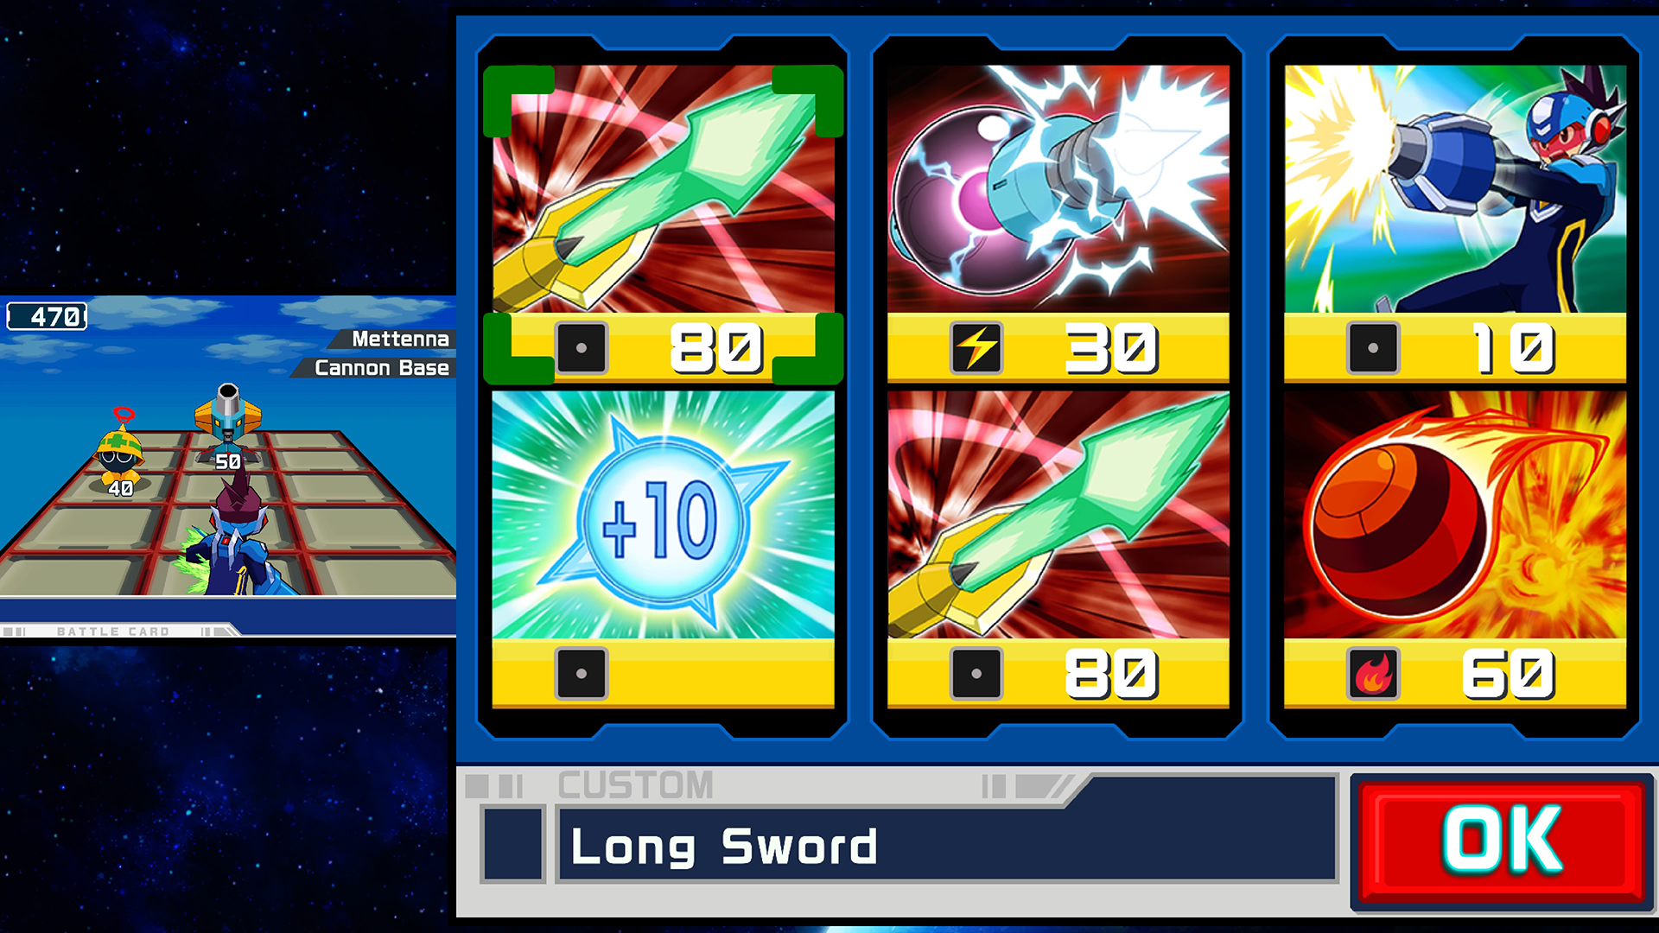Click the Long Sword card name field

[946, 845]
